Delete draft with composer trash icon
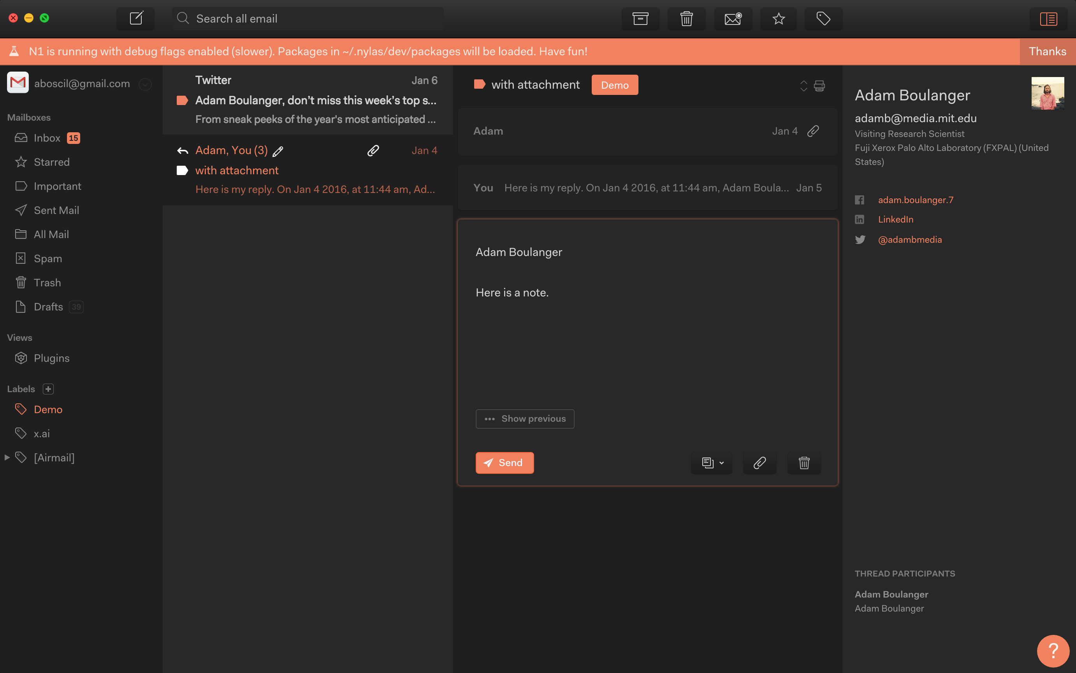Image resolution: width=1076 pixels, height=673 pixels. click(804, 463)
